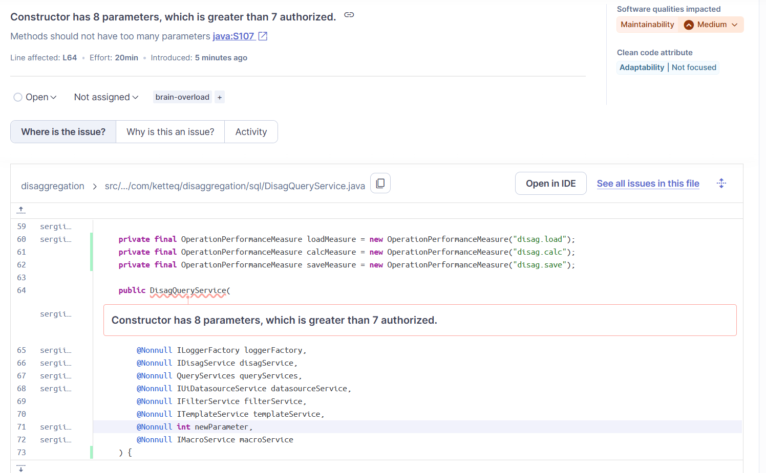Add a tag with plus button
This screenshot has height=473, width=766.
[220, 97]
